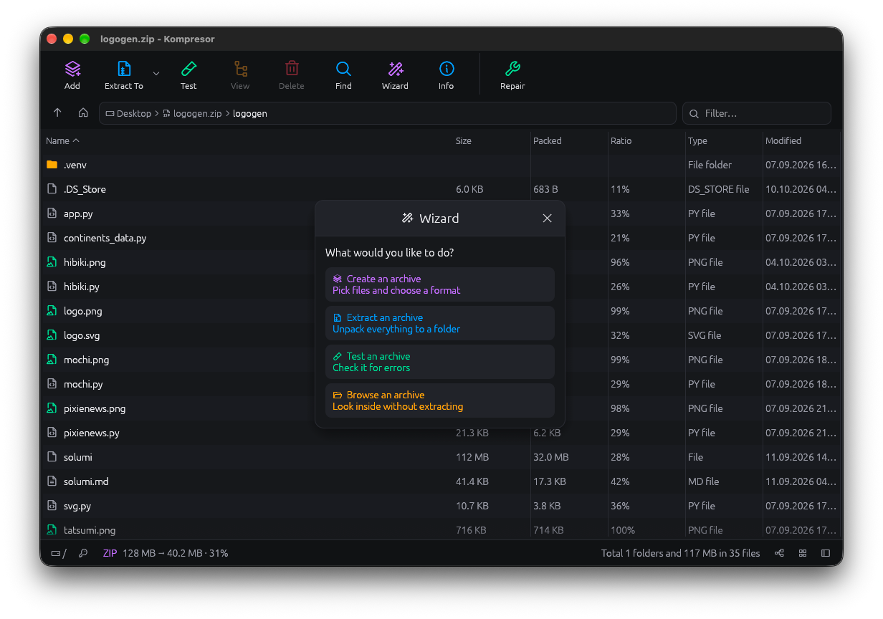Select the solumi file name
The image size is (883, 619).
(78, 457)
